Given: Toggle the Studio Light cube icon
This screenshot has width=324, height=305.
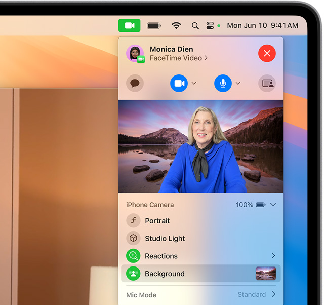Looking at the screenshot, I should [x=133, y=238].
